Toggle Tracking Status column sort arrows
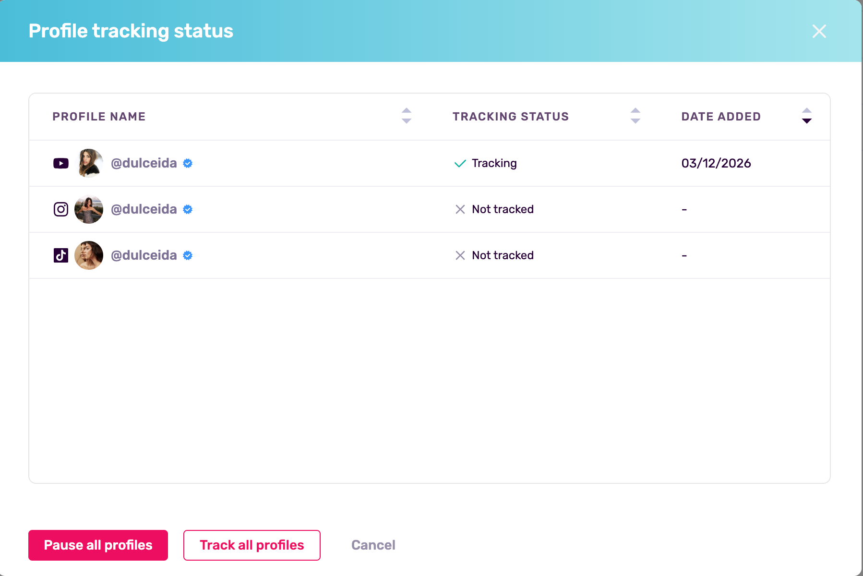This screenshot has height=576, width=863. [x=635, y=116]
